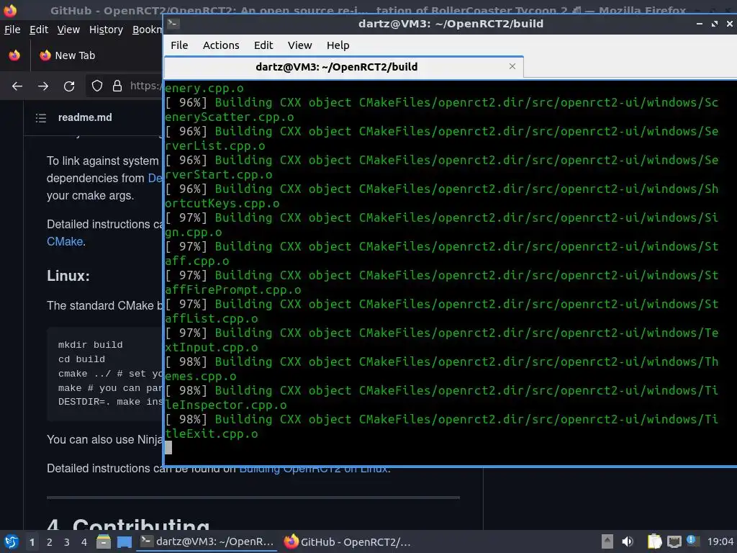The image size is (737, 553).
Task: Open the terminal Actions menu
Action: click(x=221, y=45)
